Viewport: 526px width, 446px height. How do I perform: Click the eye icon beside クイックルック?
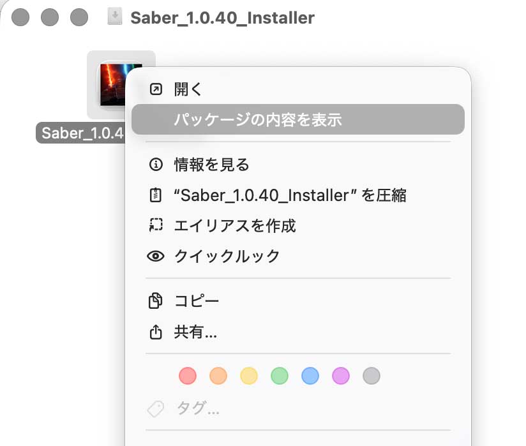[155, 256]
